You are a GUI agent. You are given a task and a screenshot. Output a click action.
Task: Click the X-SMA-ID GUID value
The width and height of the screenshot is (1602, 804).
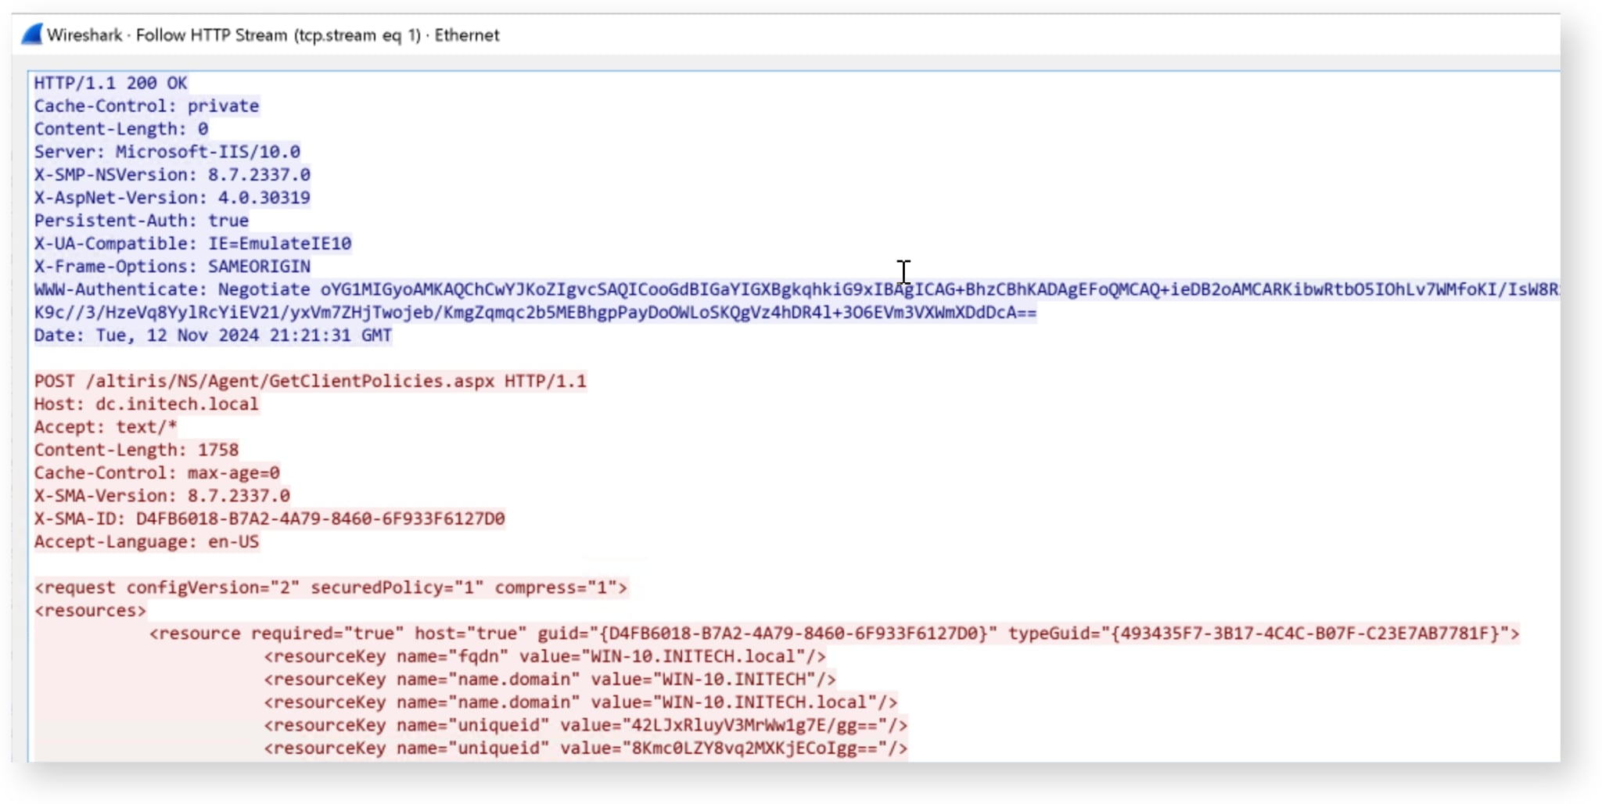(319, 519)
